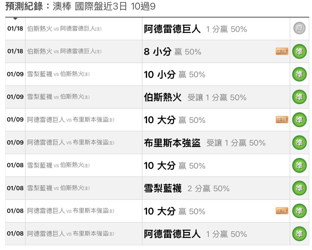Click the 準 icon in the bottom row
Screen dimensions: 312x250
point(299,234)
